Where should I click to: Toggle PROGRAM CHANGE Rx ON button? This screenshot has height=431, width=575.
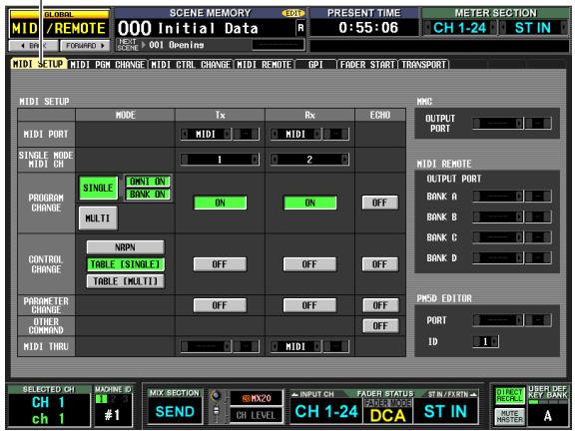pyautogui.click(x=309, y=203)
